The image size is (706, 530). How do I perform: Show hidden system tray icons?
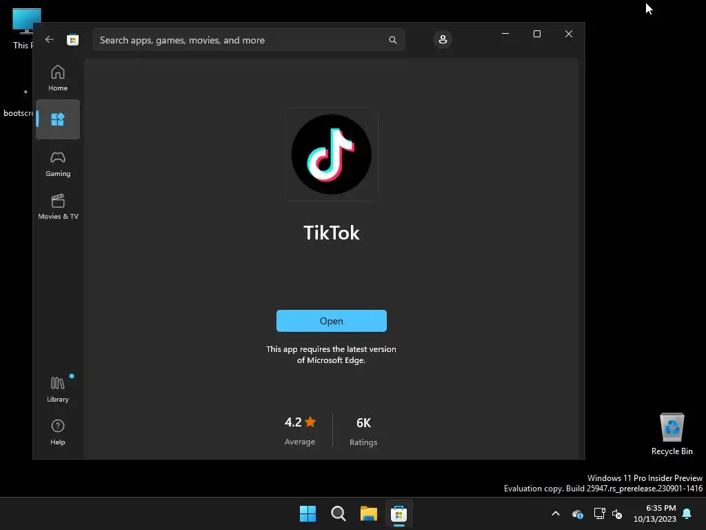coord(556,513)
